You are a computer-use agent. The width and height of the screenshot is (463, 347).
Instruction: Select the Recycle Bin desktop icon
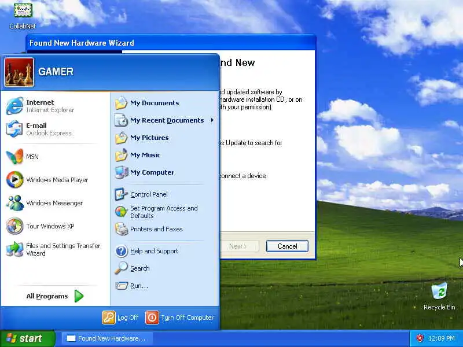[439, 291]
